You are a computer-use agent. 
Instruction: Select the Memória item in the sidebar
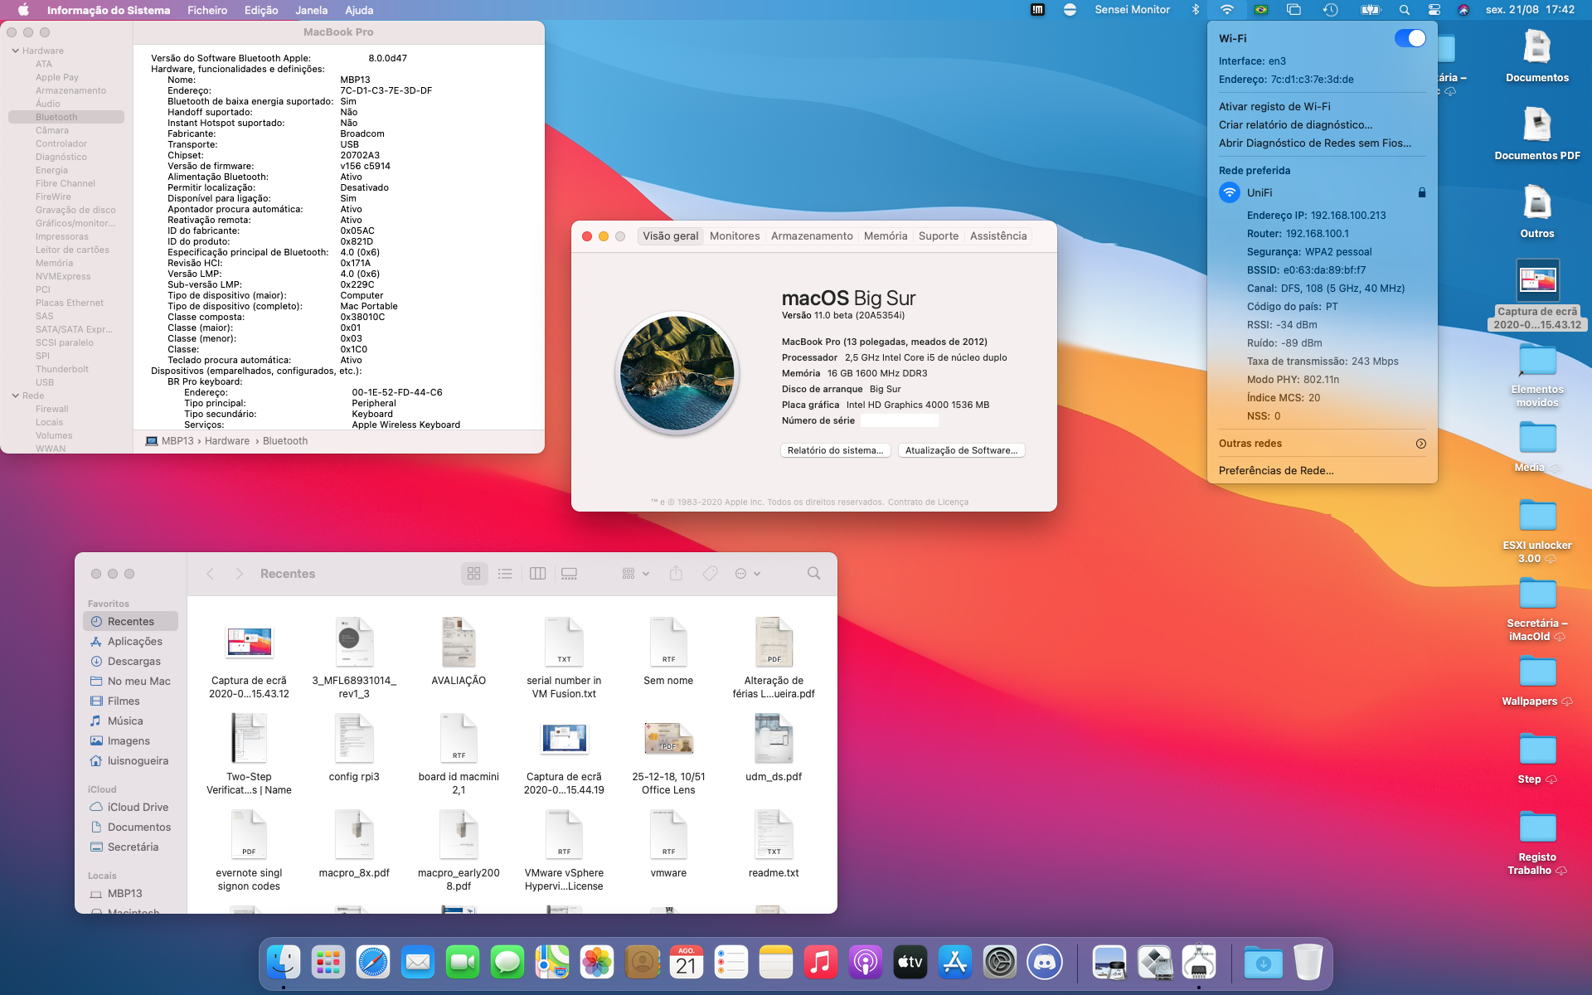54,263
